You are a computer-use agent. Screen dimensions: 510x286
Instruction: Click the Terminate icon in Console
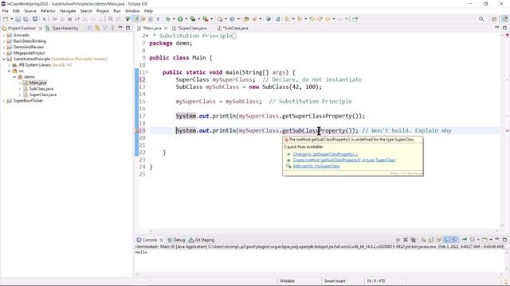[x=398, y=240]
